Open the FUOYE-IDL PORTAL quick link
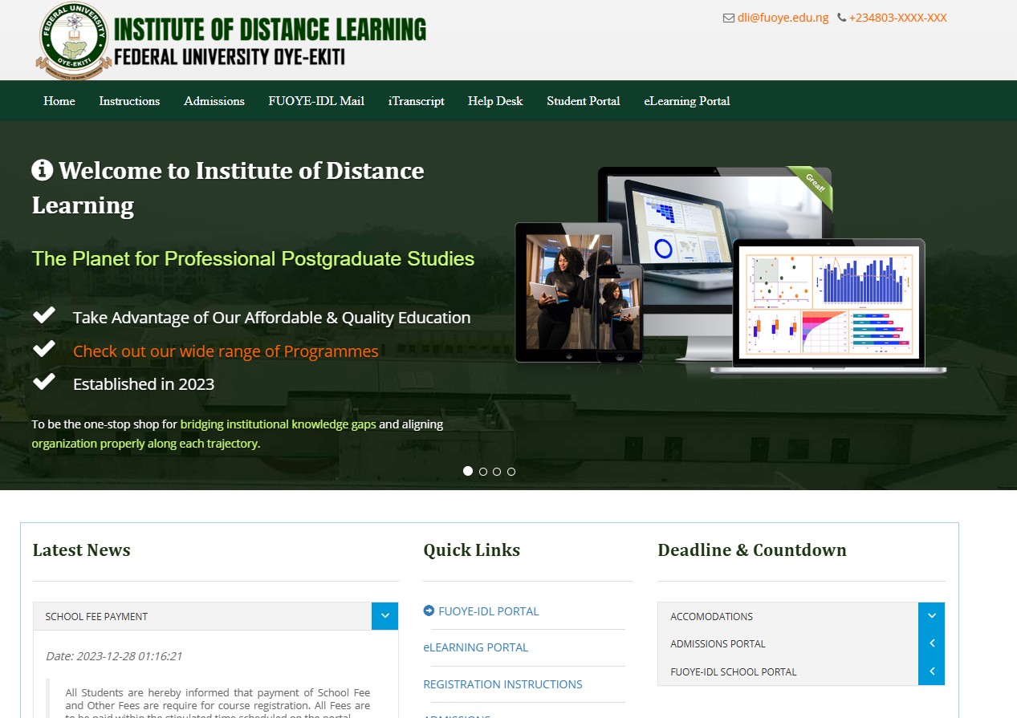The width and height of the screenshot is (1017, 718). point(489,611)
